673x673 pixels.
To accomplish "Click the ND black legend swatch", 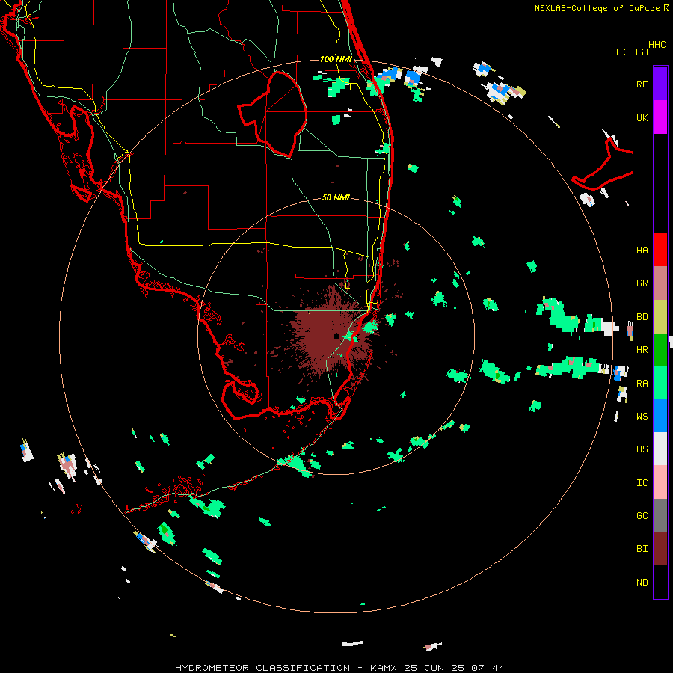I will [x=660, y=582].
